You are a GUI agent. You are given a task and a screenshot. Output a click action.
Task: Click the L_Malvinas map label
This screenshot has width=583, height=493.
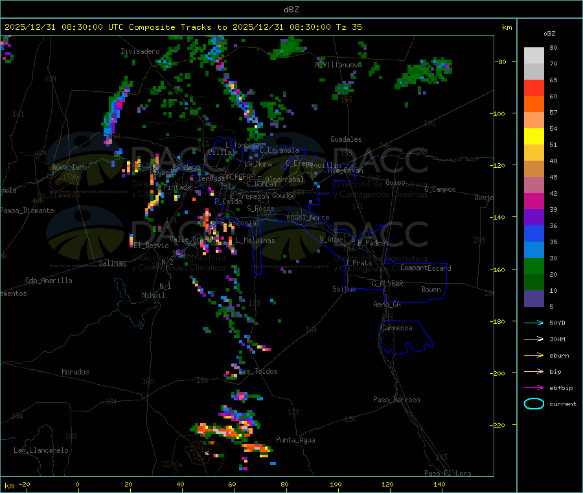255,240
